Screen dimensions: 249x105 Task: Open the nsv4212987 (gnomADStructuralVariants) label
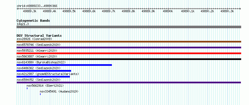tap(48, 74)
